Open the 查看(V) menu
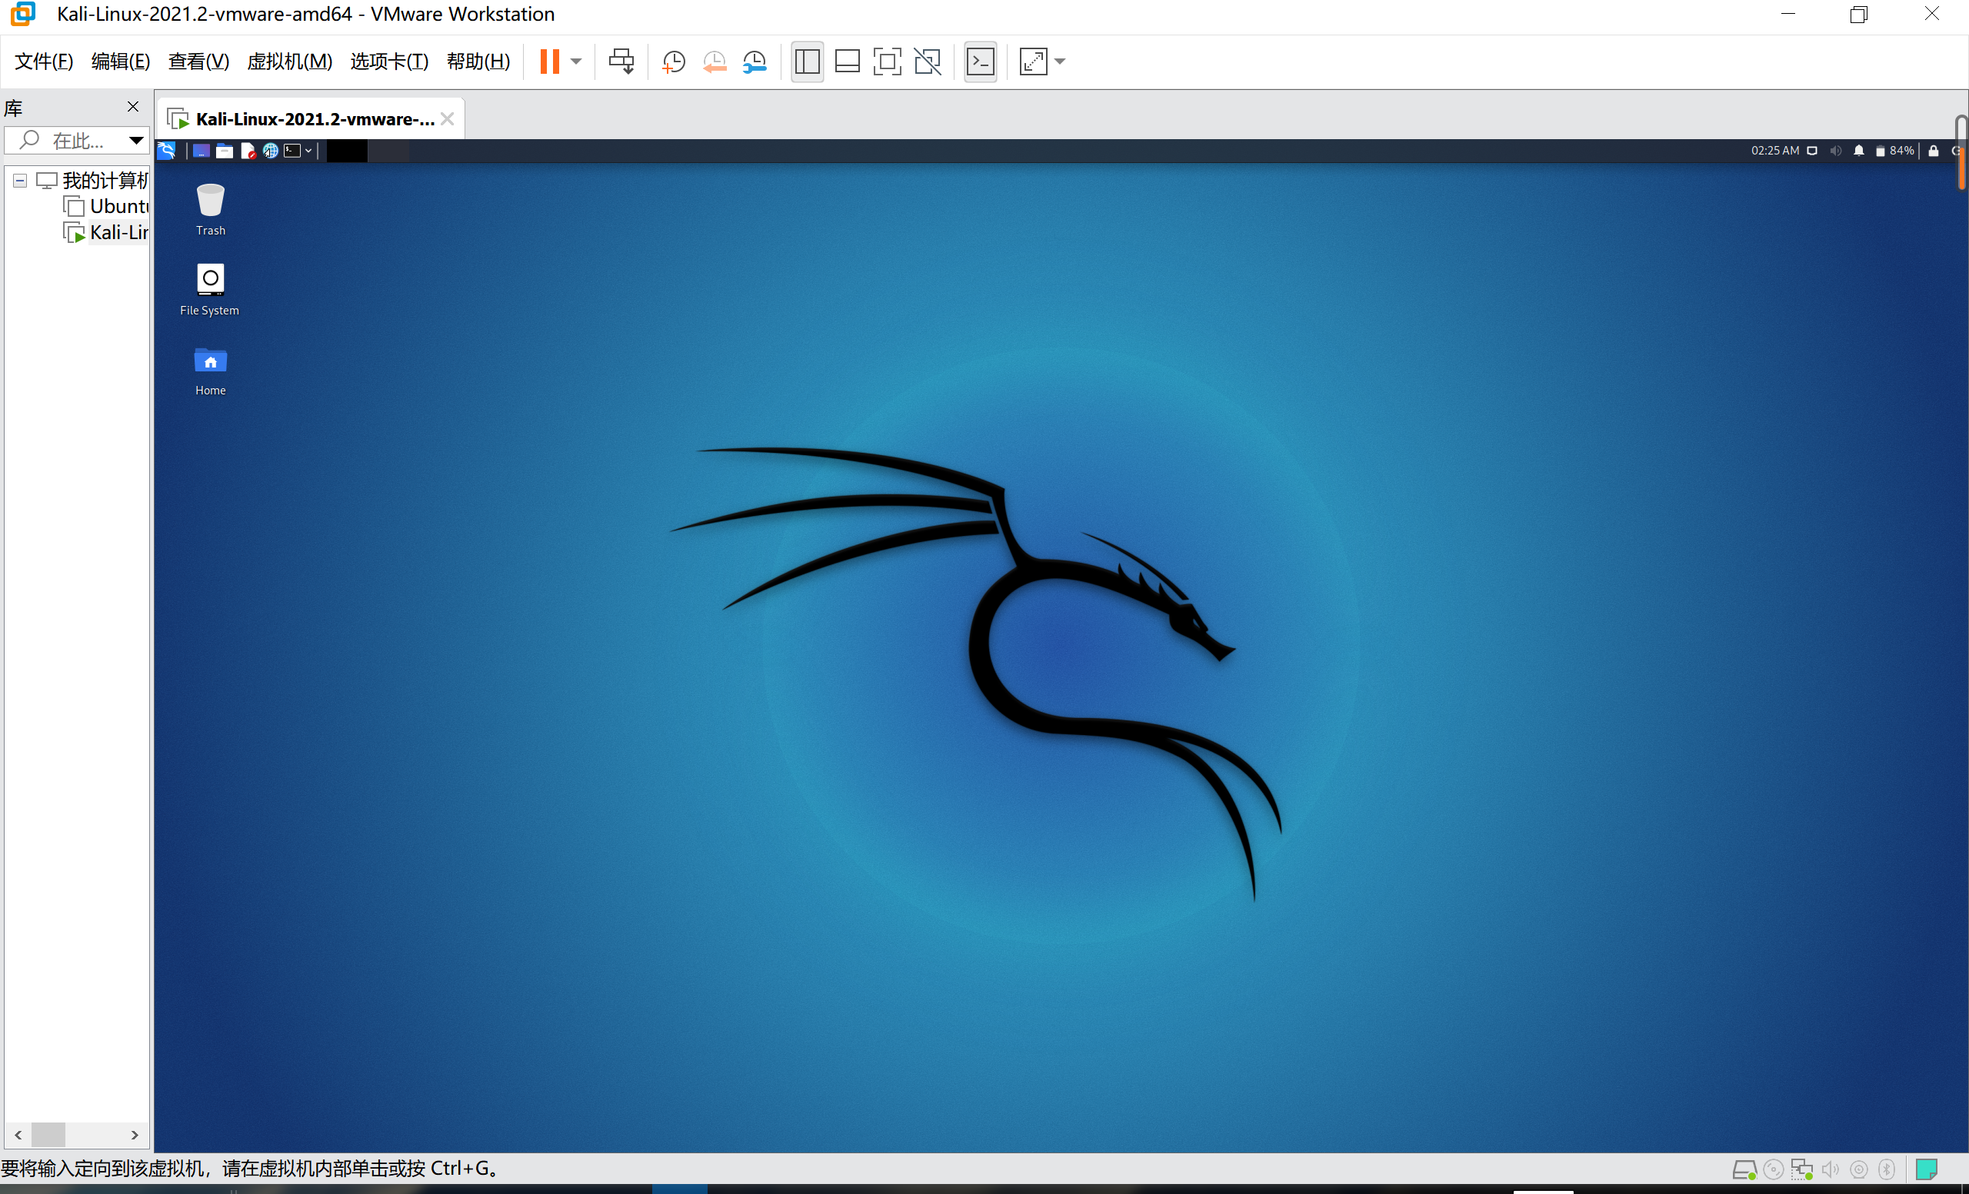 (198, 62)
